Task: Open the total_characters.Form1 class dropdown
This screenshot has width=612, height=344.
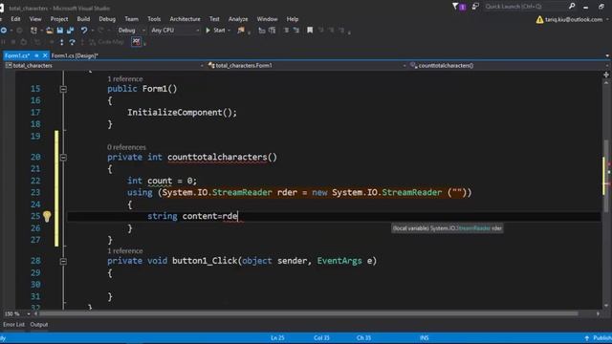Action: click(x=307, y=66)
